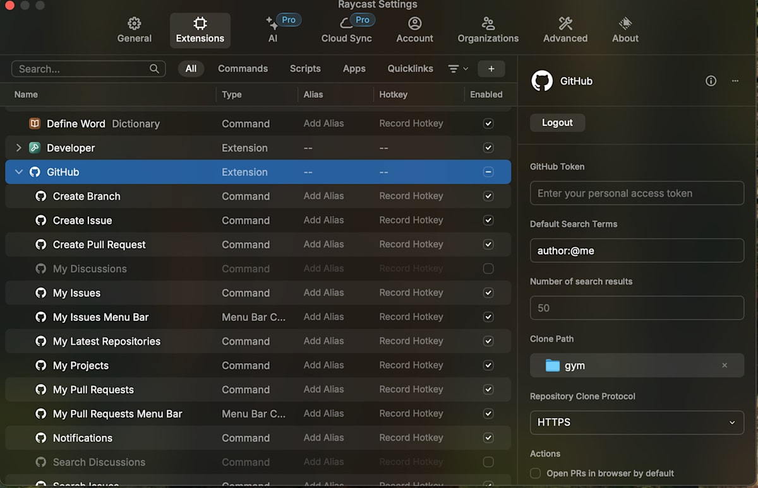Expand the Developer extension row
Screen dimensions: 758x488
(x=18, y=148)
